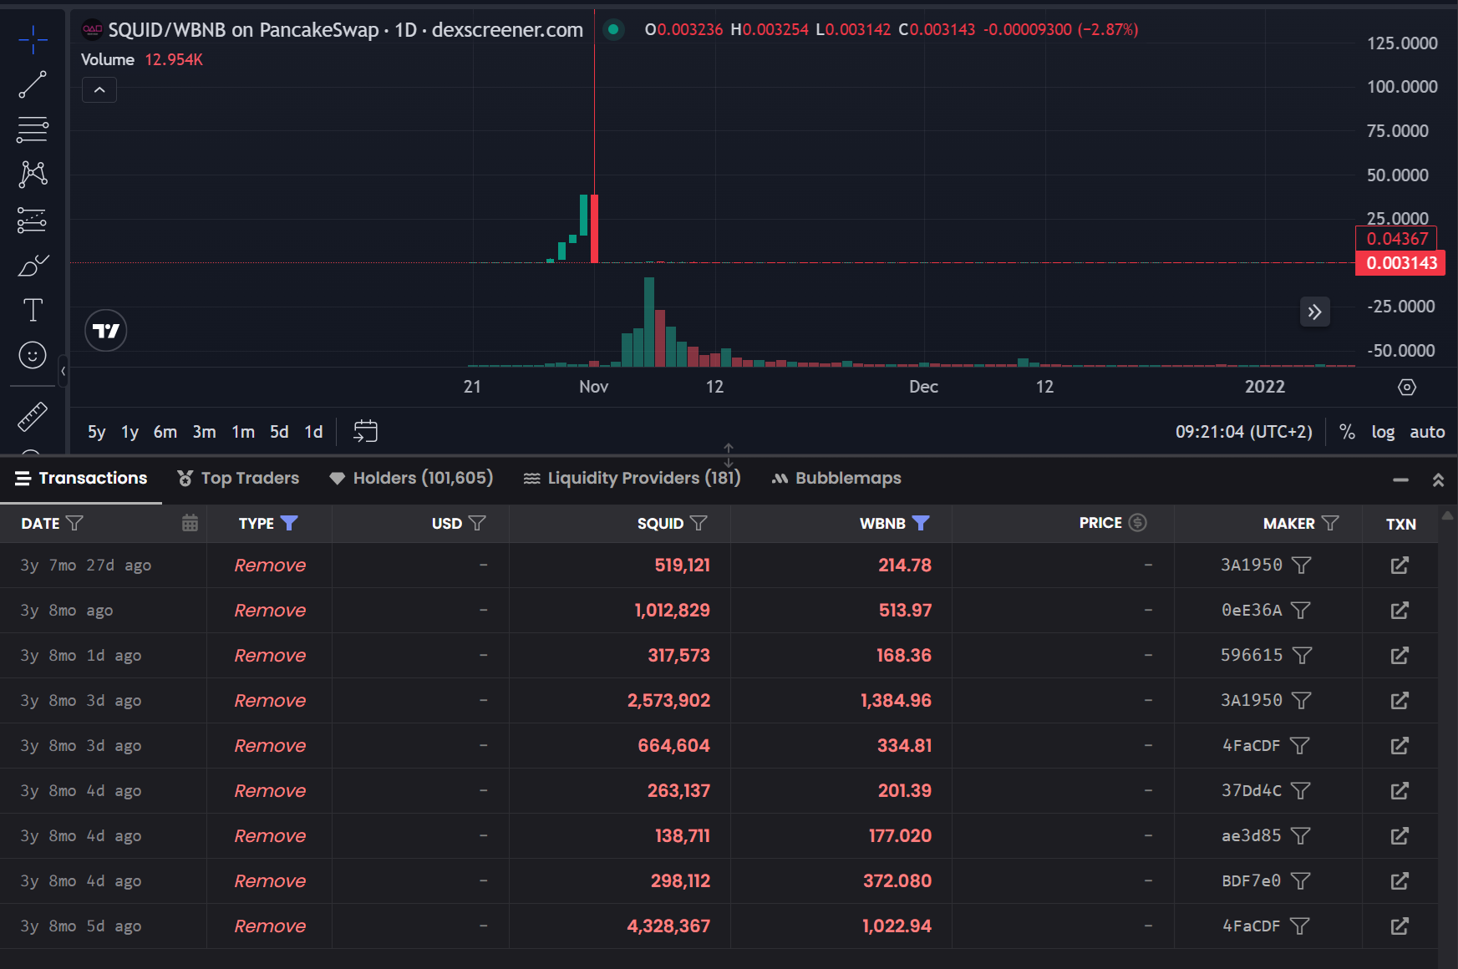The height and width of the screenshot is (969, 1458).
Task: Filter by maker ae3d85
Action: pos(1300,835)
